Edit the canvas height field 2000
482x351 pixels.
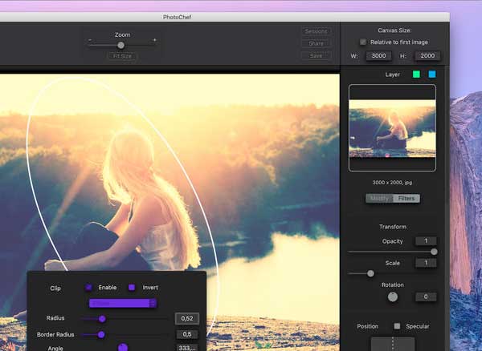[427, 56]
